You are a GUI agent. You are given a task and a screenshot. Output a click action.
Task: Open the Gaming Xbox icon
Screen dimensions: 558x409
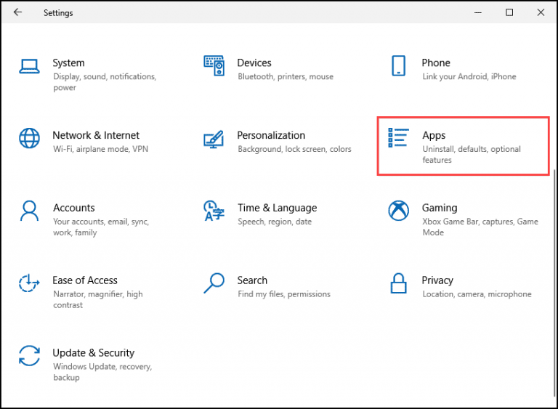coord(399,211)
